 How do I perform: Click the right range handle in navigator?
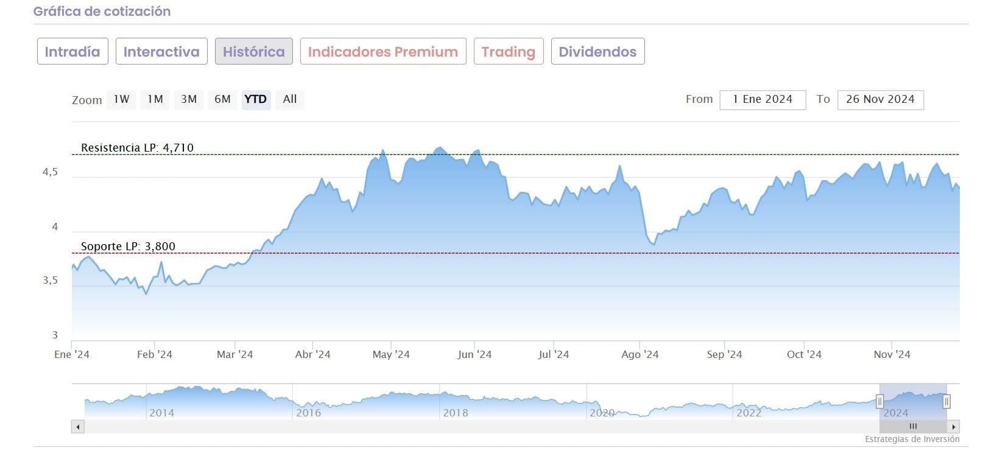pos(946,402)
